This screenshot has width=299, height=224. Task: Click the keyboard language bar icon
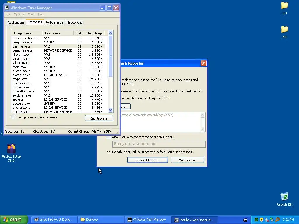[x=245, y=220]
